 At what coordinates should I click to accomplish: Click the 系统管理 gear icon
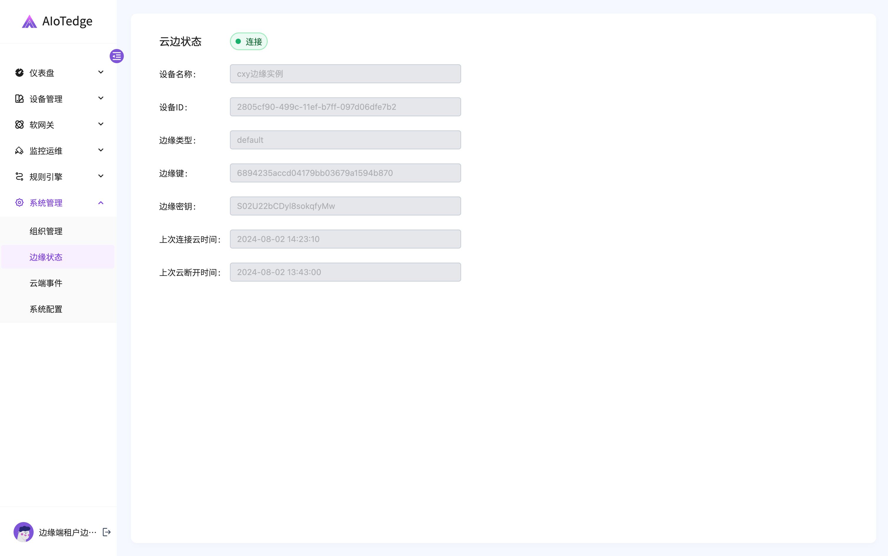(19, 203)
